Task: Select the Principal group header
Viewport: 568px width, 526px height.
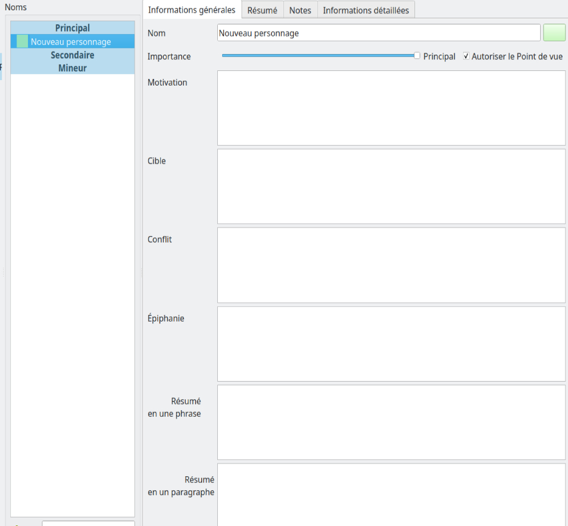Action: tap(72, 28)
